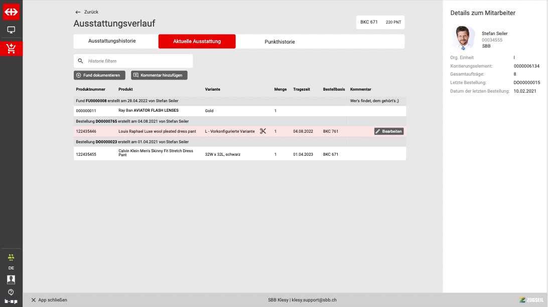The height and width of the screenshot is (307, 548).
Task: Switch language via DE label
Action: coord(11,268)
